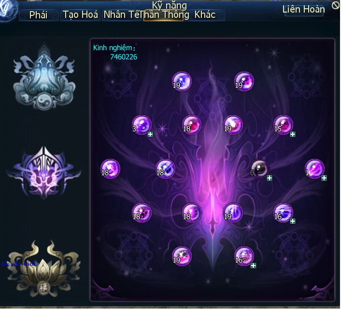
Task: Click the level 0 dark skill orb
Action: (x=259, y=169)
